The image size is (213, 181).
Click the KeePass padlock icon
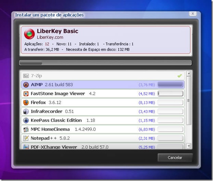coord(26,120)
